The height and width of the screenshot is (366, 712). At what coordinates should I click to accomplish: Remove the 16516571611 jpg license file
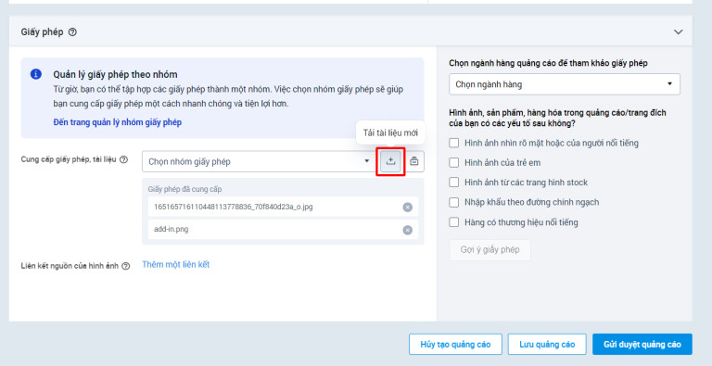tap(408, 207)
